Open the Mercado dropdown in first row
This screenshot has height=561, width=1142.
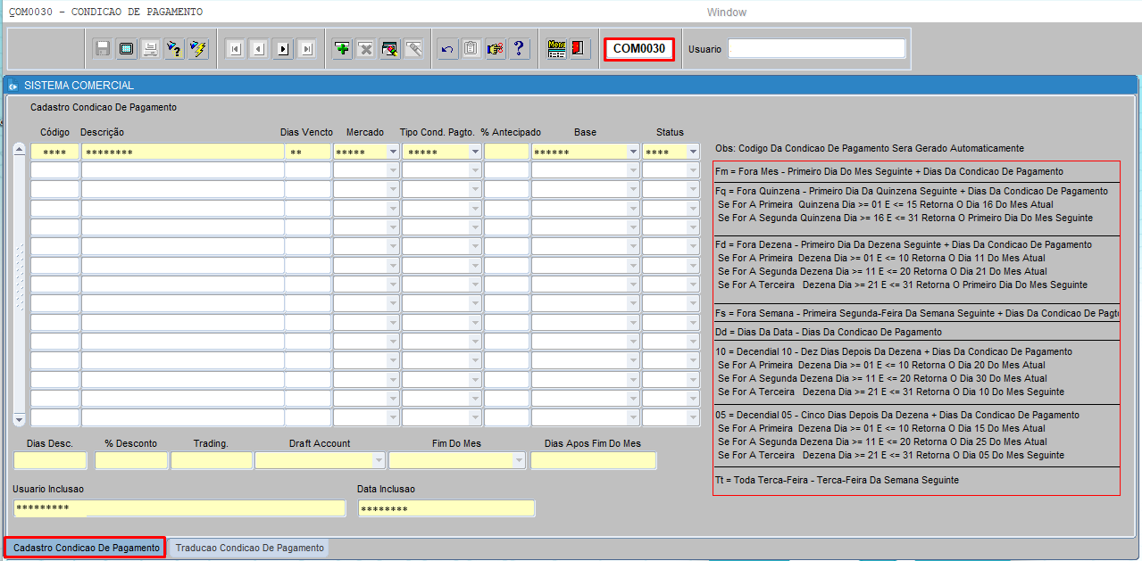[393, 153]
